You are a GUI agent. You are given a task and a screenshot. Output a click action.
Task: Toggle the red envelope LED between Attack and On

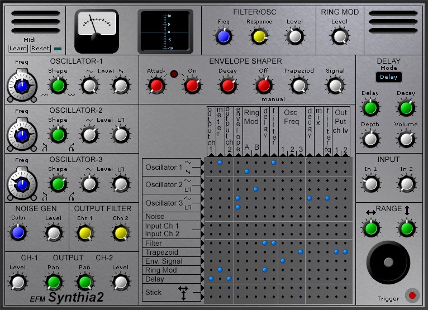(174, 74)
